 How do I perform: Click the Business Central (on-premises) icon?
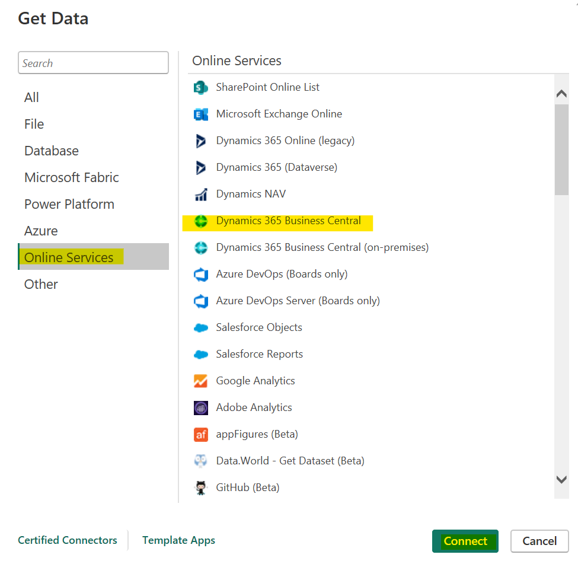coord(201,247)
